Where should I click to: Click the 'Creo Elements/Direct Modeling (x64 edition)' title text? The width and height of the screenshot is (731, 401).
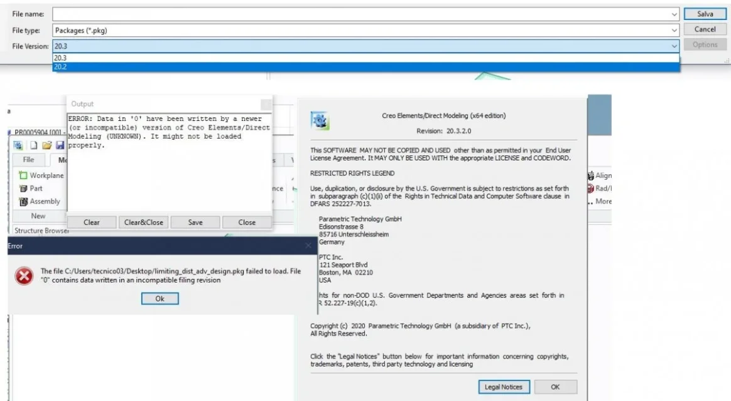pos(443,116)
